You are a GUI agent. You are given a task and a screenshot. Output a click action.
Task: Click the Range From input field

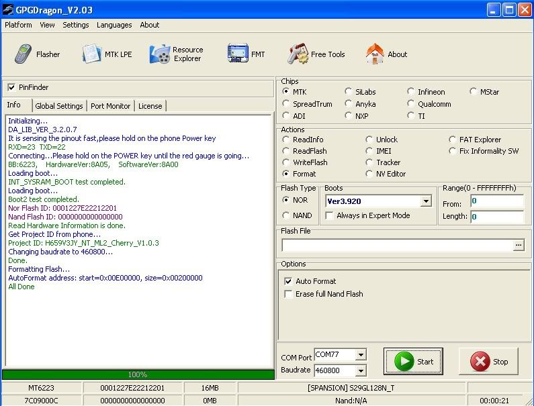point(497,201)
